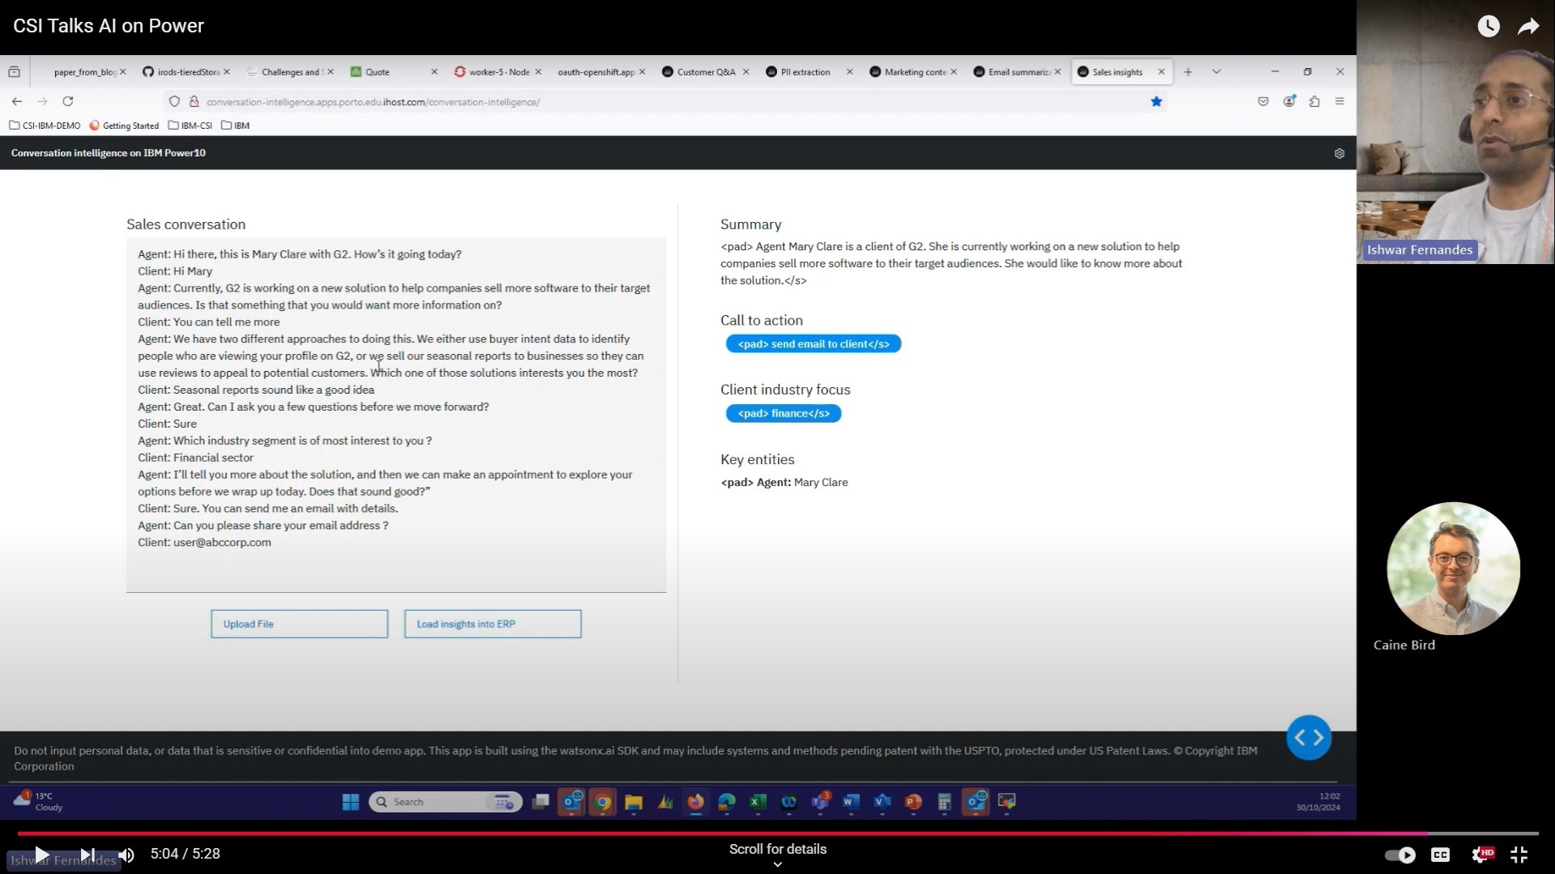Click the blue code brackets round button
1555x874 pixels.
pos(1309,737)
